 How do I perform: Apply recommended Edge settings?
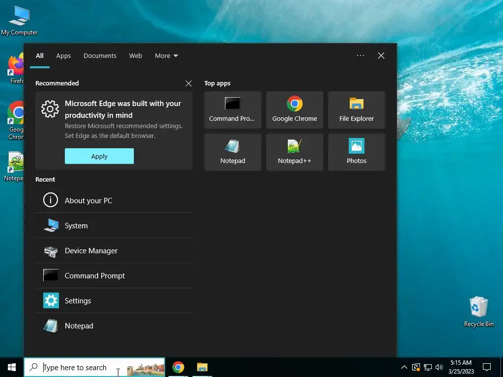click(x=99, y=156)
